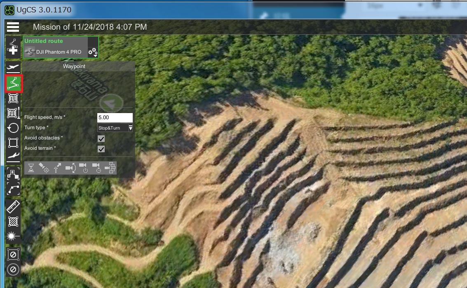Select the Perimeter tool
The height and width of the screenshot is (288, 467).
[x=13, y=143]
